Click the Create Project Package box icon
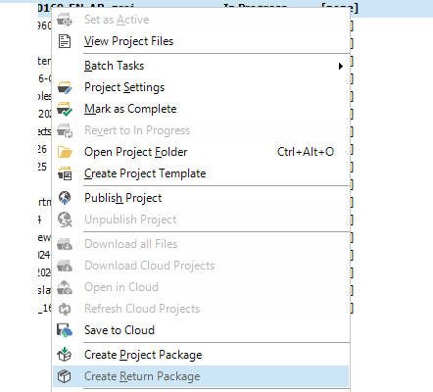The height and width of the screenshot is (392, 433). 65,355
